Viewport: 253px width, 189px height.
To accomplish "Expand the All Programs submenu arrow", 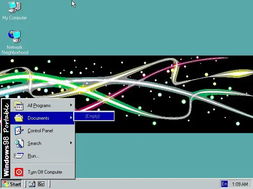I will point(71,105).
